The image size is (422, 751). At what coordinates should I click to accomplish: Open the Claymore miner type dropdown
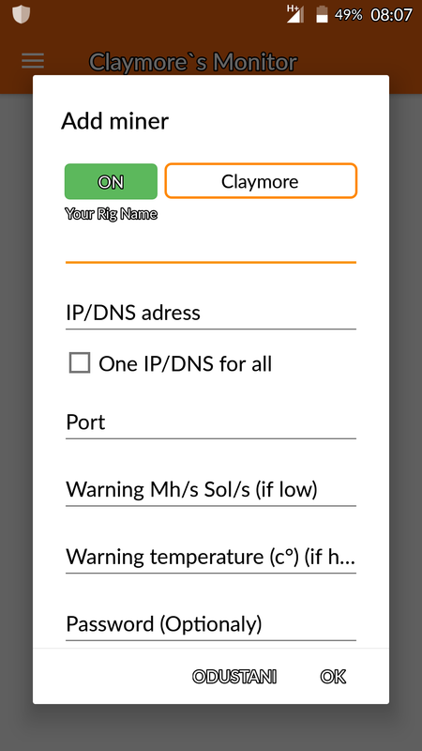(x=261, y=181)
